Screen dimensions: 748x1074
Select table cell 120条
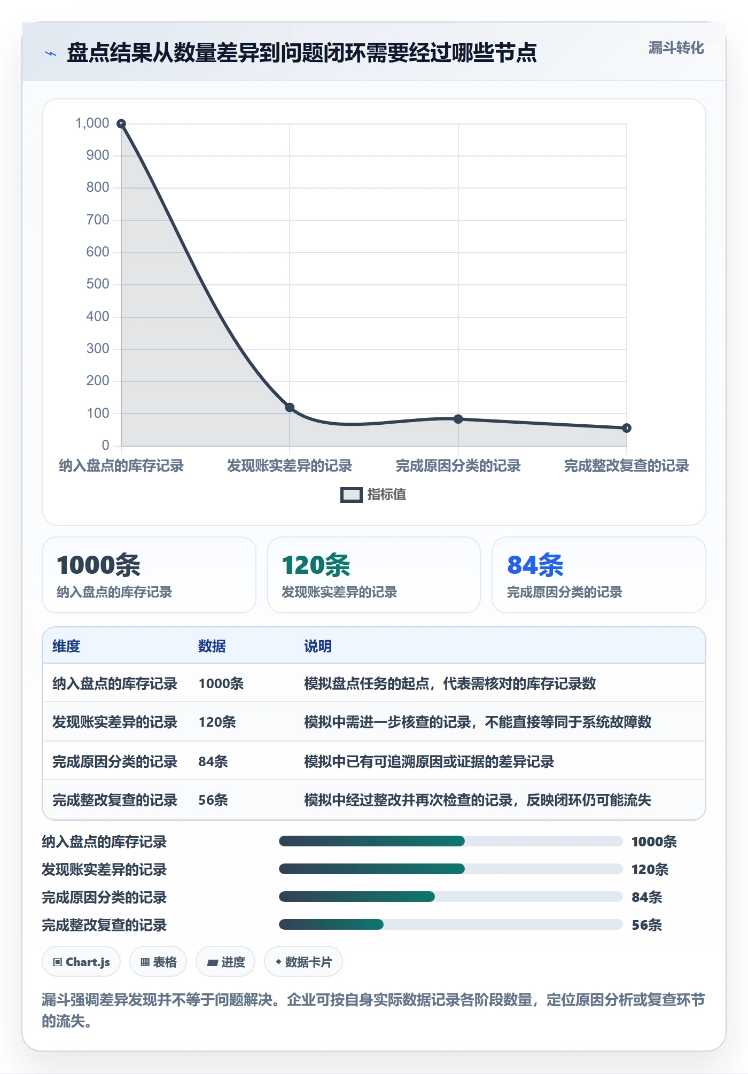217,722
